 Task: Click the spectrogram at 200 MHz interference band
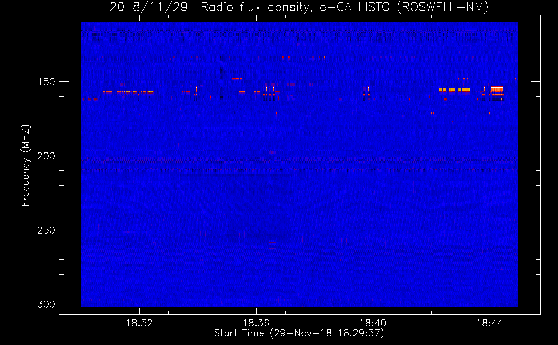[299, 160]
